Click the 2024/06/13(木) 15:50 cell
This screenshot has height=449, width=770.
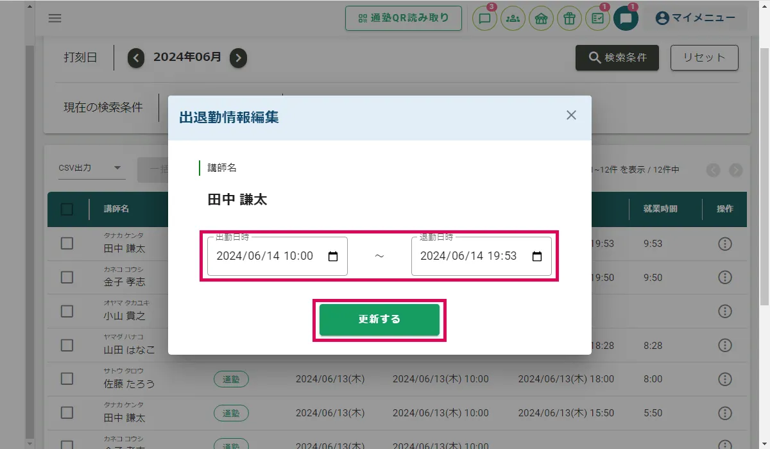[567, 413]
